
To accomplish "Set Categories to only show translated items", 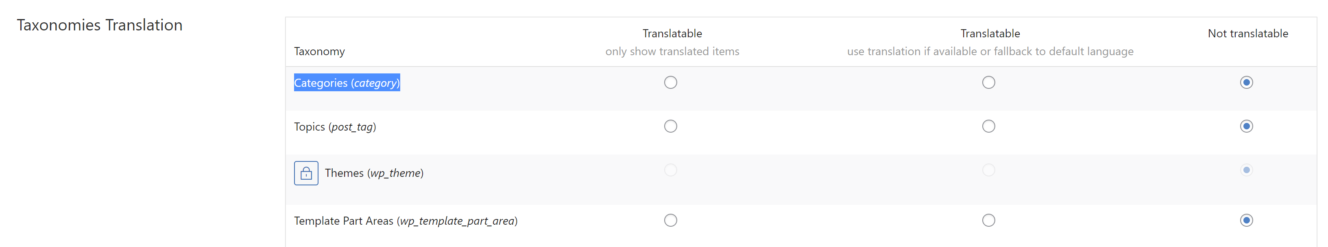I will [670, 83].
